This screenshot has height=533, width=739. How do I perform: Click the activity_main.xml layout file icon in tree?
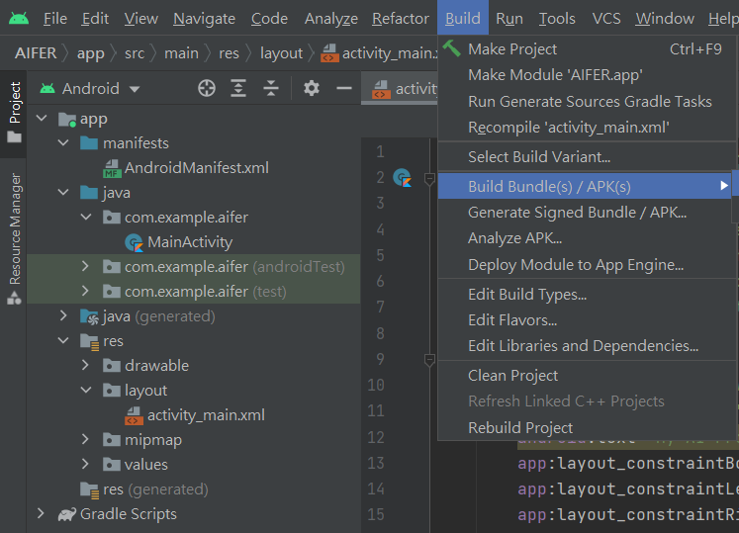click(x=135, y=415)
